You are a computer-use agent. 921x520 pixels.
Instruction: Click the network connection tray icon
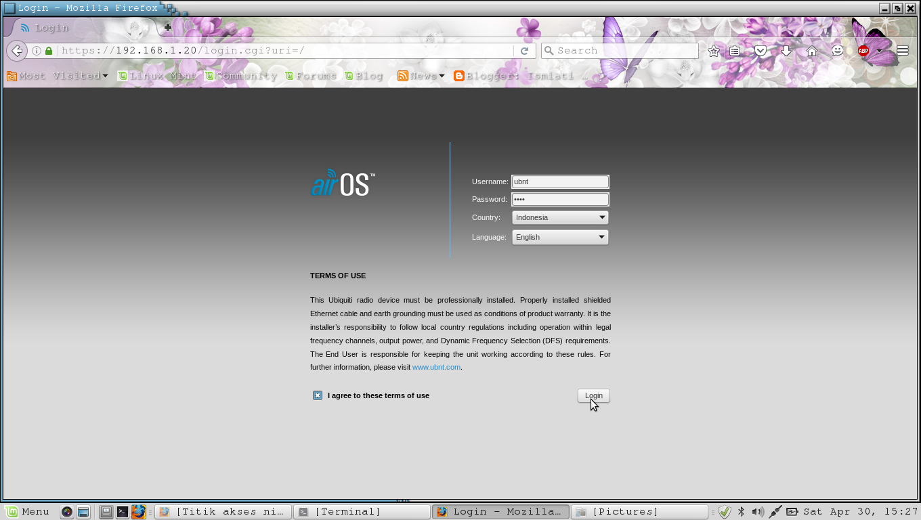tap(775, 512)
